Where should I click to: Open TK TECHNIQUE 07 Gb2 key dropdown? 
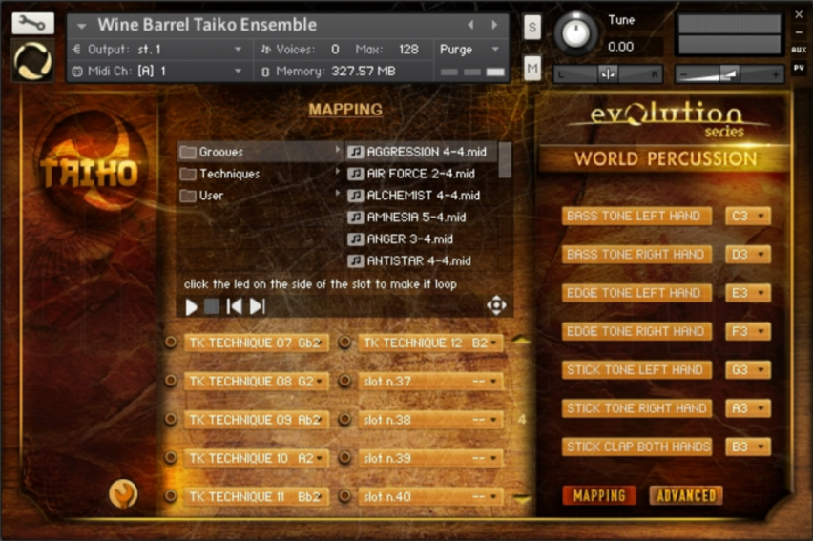pos(257,343)
